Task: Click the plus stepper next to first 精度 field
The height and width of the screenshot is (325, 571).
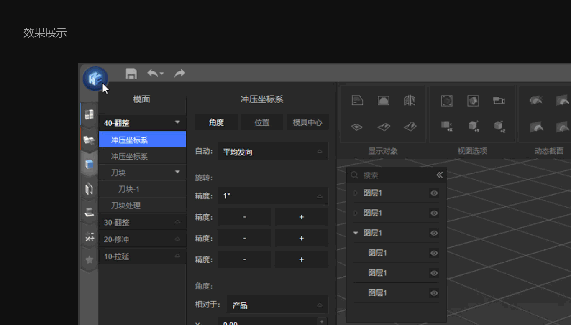Action: (301, 217)
